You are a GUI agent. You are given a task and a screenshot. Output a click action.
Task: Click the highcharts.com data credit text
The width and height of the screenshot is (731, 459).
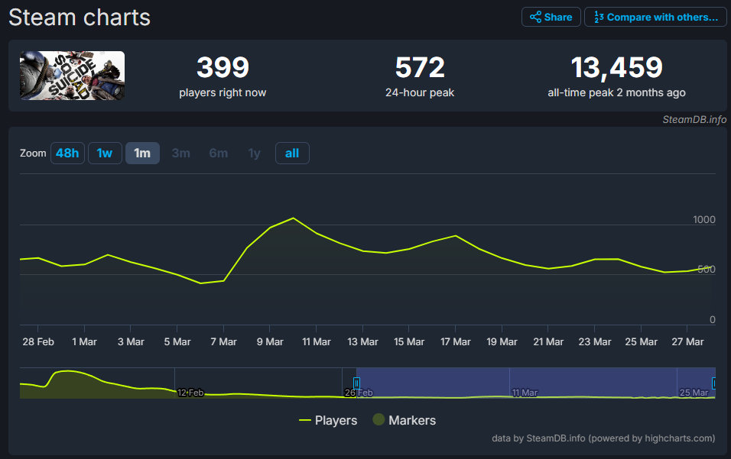pyautogui.click(x=603, y=438)
